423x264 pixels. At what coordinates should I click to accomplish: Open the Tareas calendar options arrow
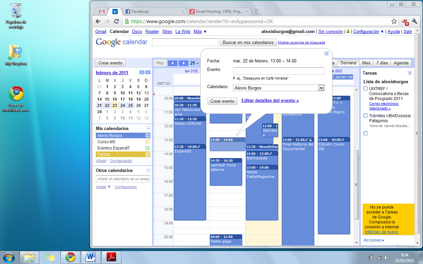coord(148,154)
